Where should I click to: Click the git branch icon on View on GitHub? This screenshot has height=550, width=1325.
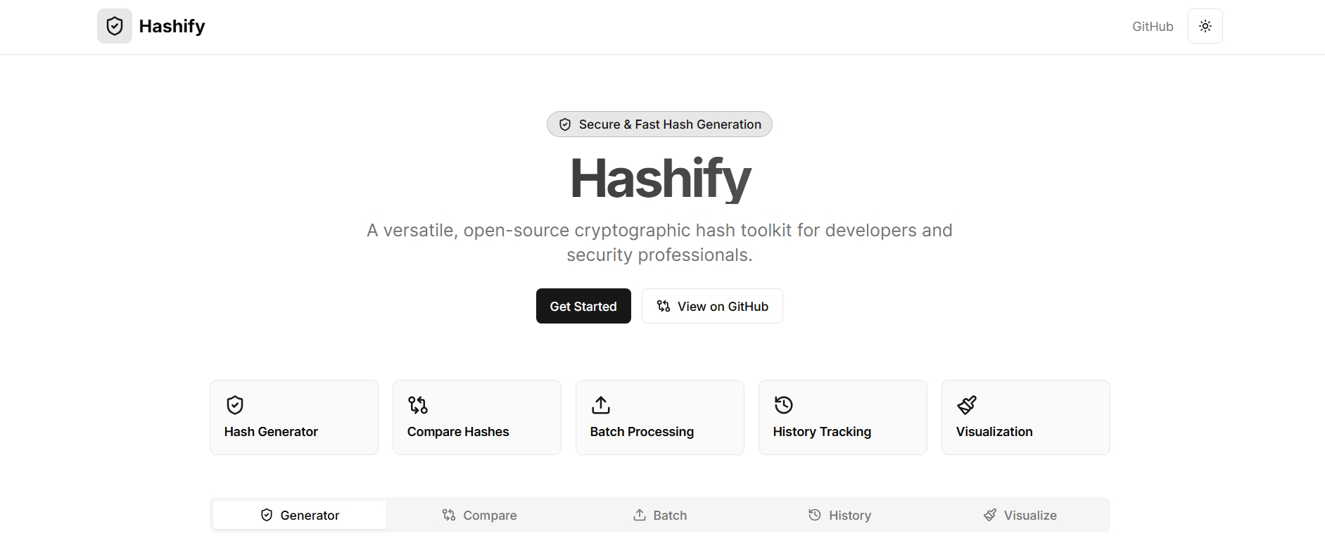pos(663,306)
